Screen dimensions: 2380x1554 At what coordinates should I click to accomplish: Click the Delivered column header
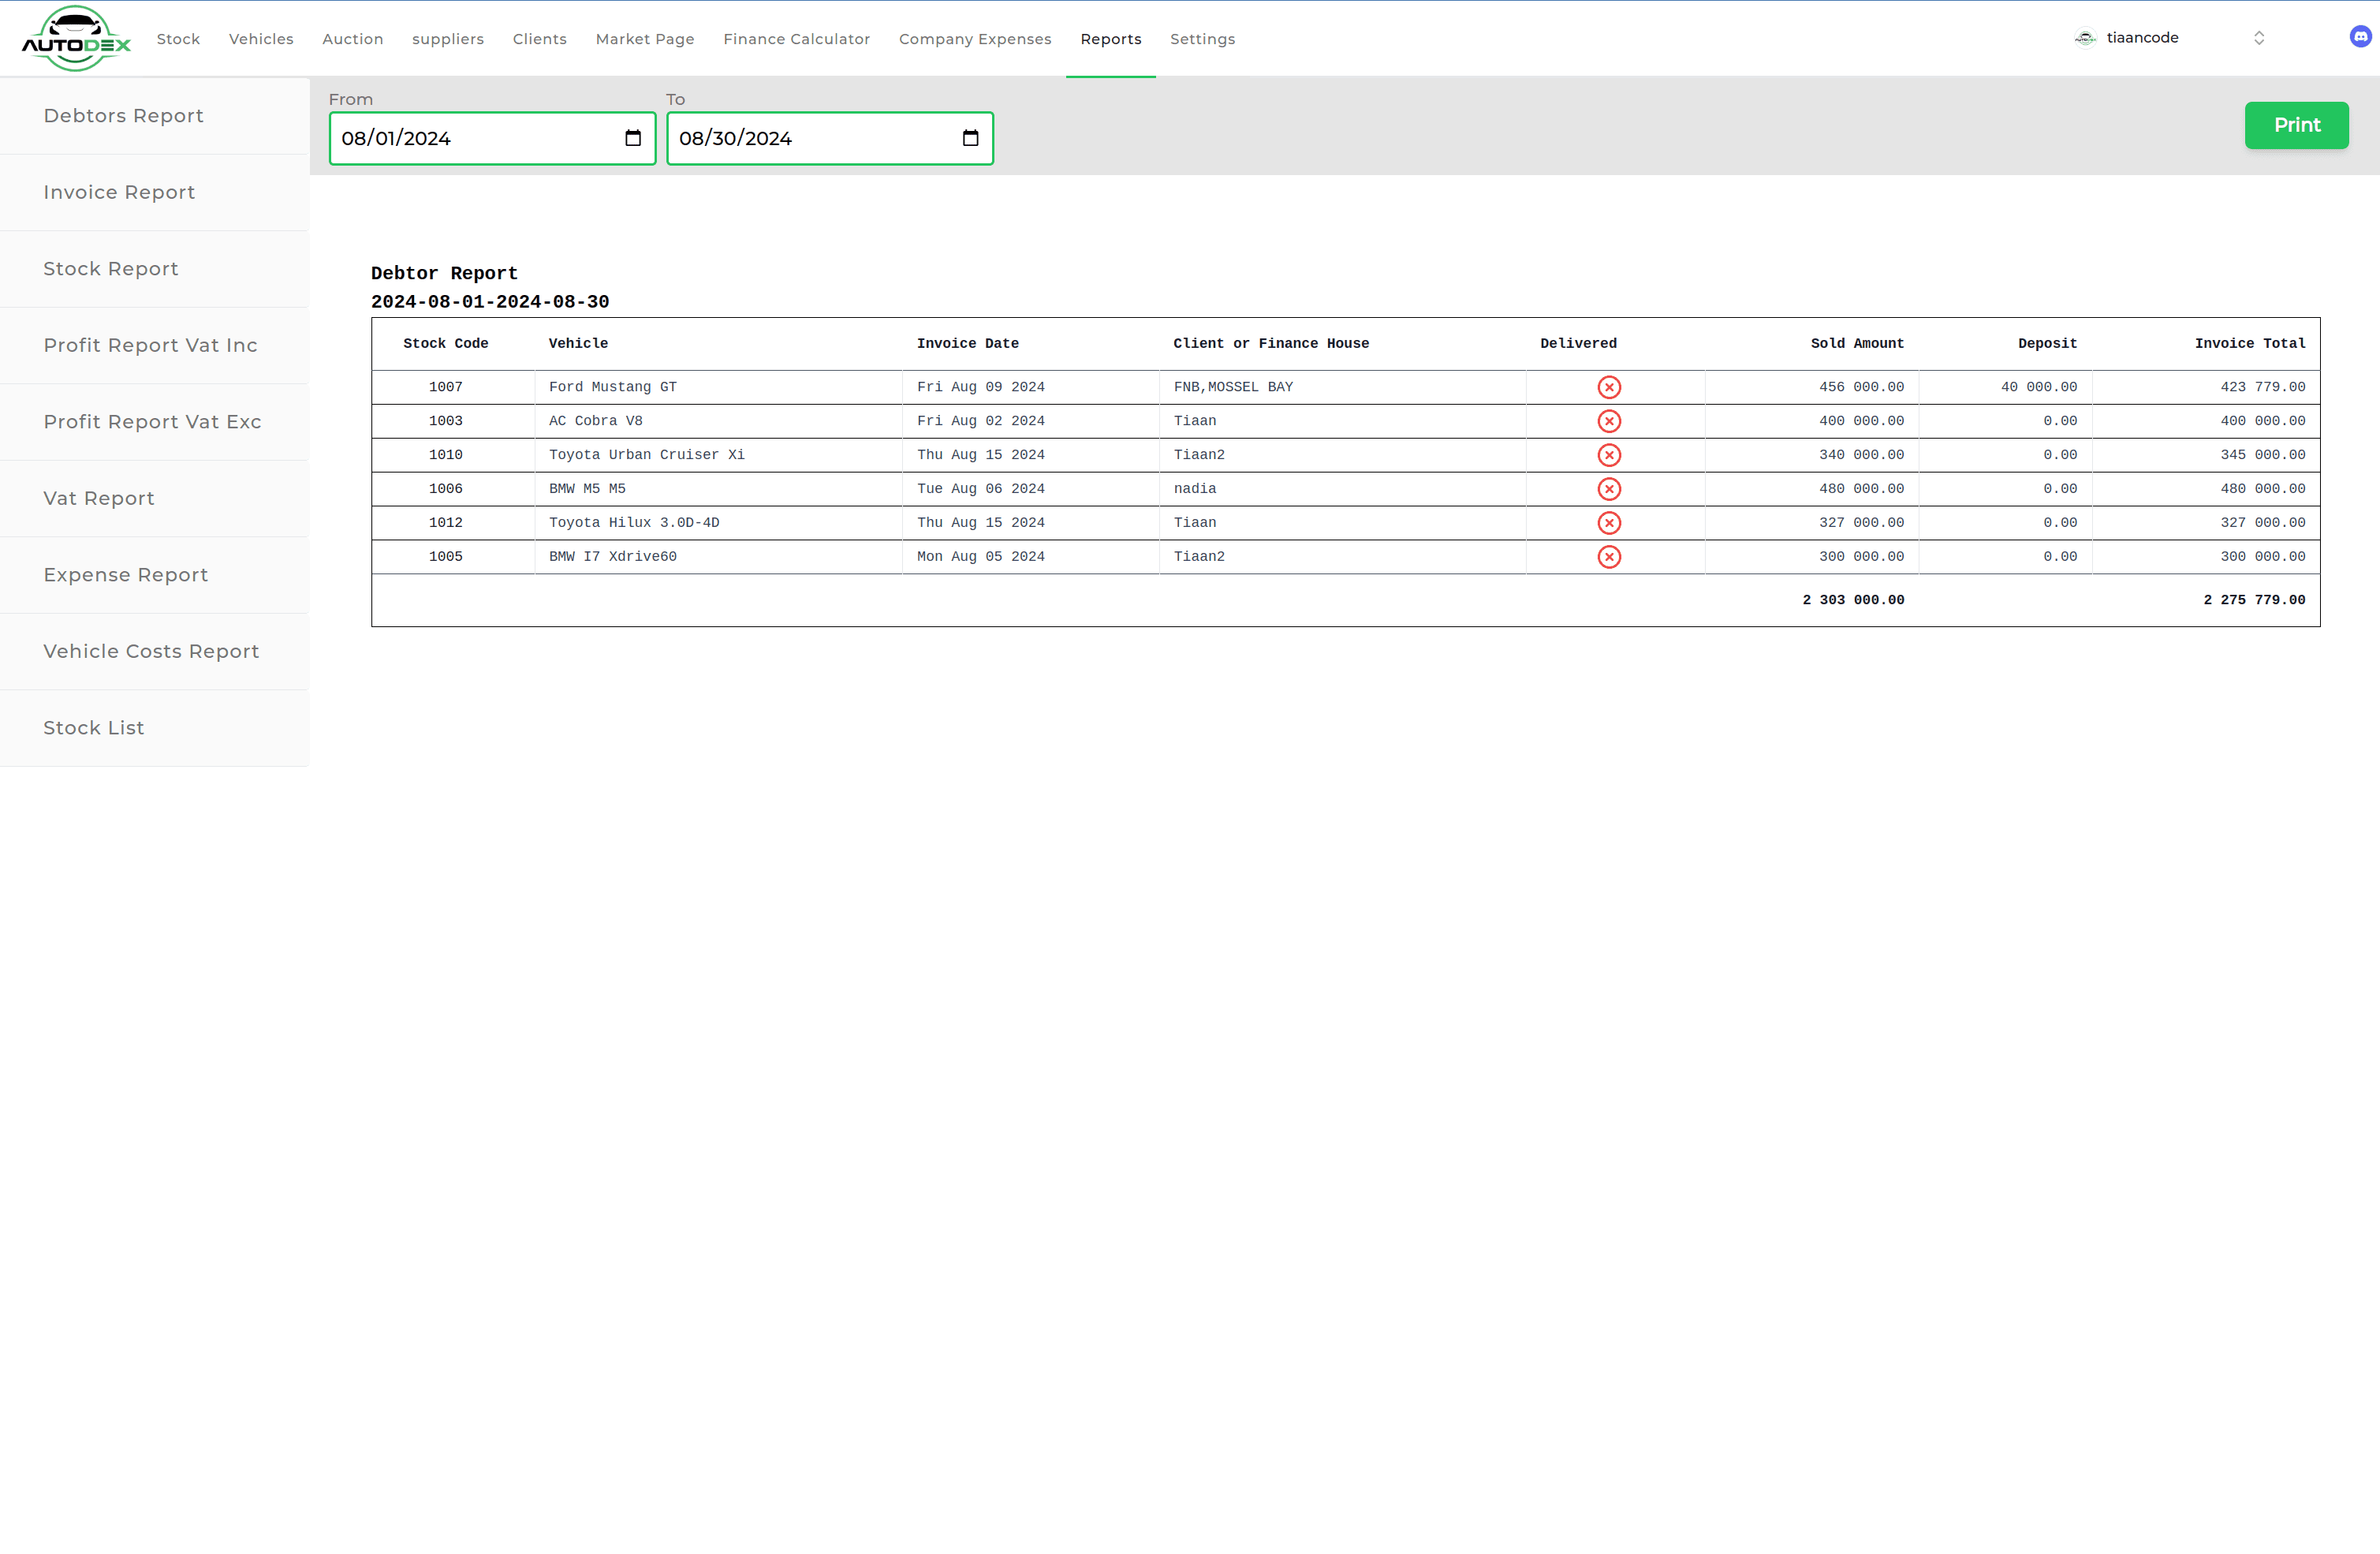(1578, 343)
